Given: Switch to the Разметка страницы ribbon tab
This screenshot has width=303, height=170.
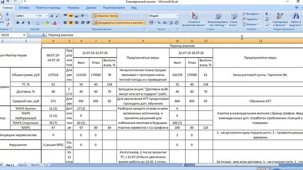Looking at the screenshot, I should click(x=48, y=8).
